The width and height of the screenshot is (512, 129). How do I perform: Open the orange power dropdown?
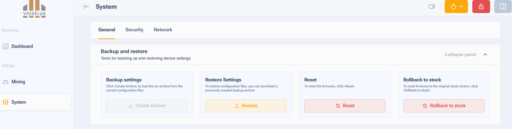point(456,7)
